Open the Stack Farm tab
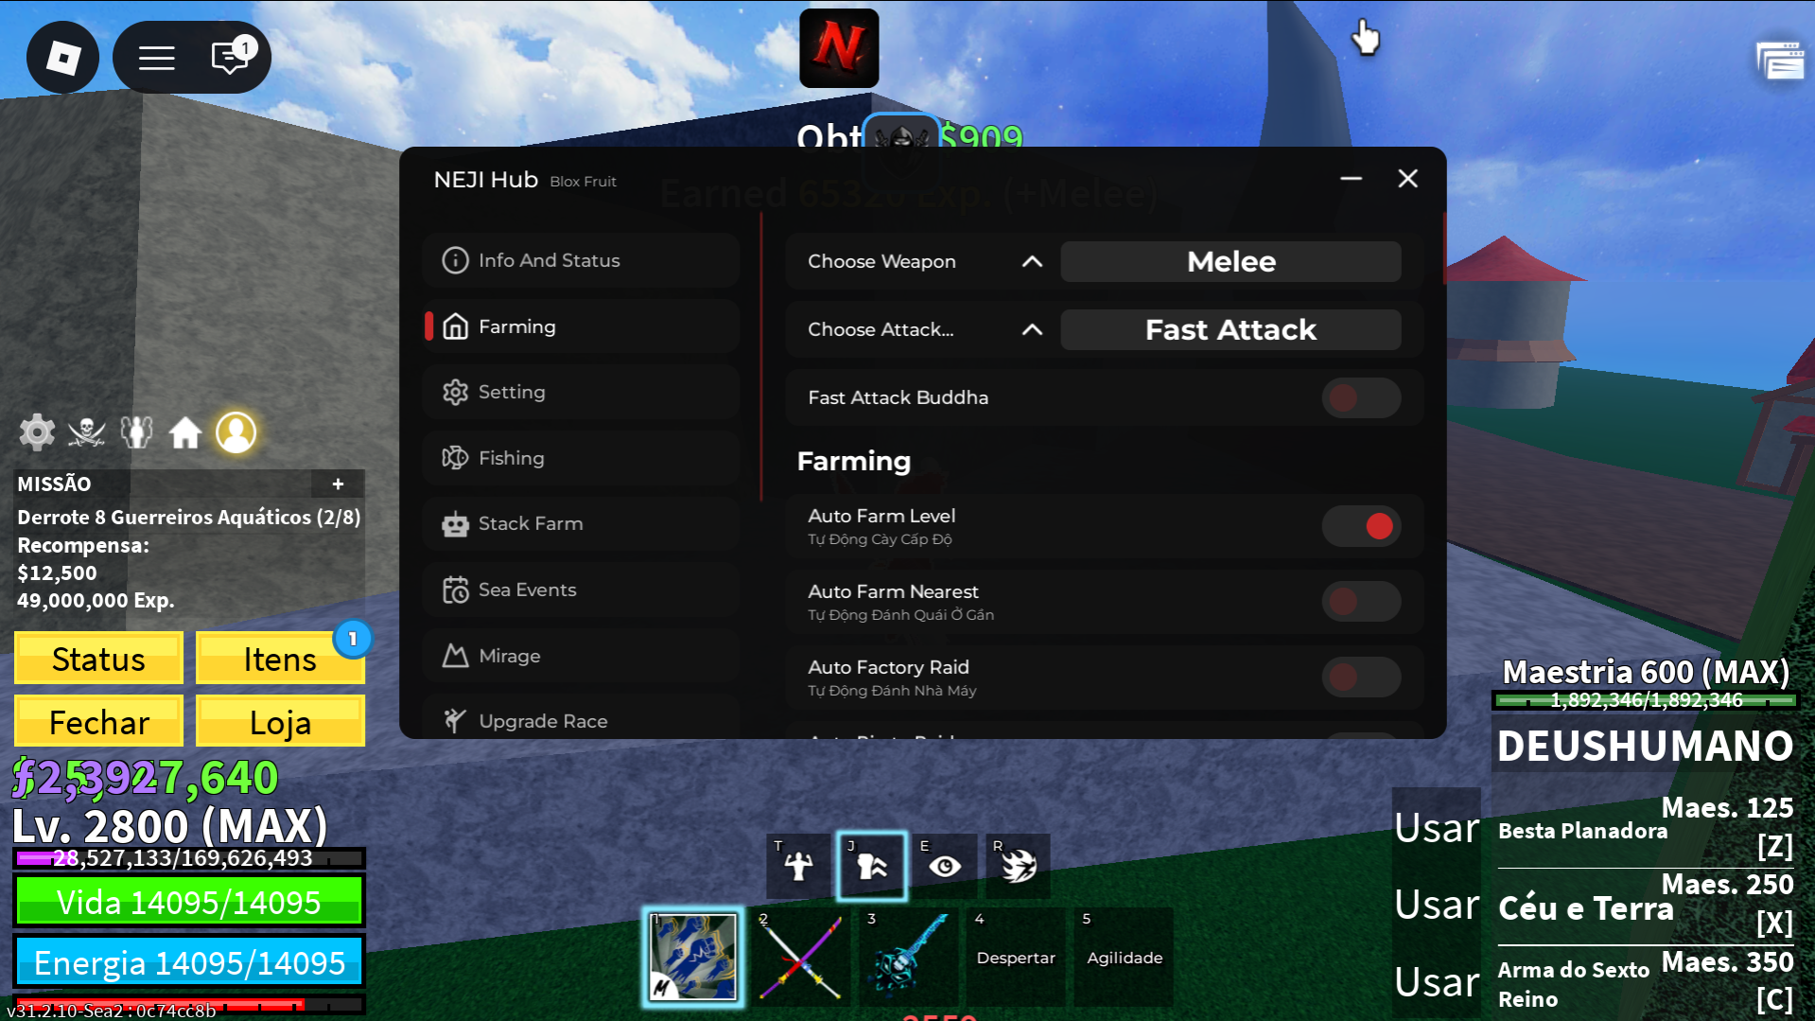The height and width of the screenshot is (1021, 1815). (581, 523)
